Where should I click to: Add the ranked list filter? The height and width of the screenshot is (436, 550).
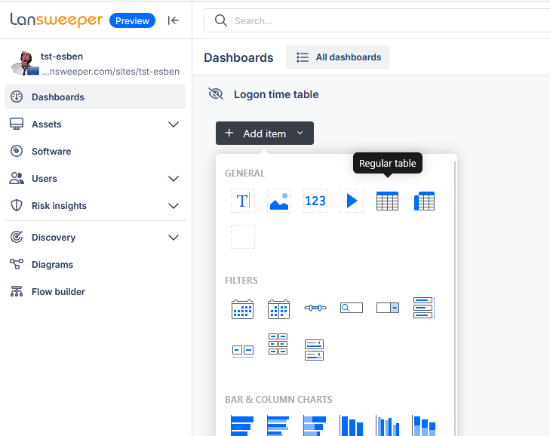click(x=314, y=350)
